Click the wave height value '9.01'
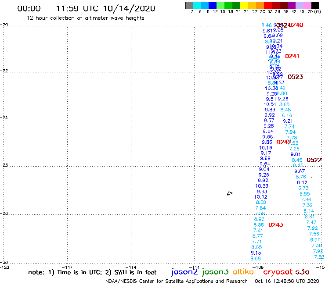The image size is (325, 285). (296, 154)
